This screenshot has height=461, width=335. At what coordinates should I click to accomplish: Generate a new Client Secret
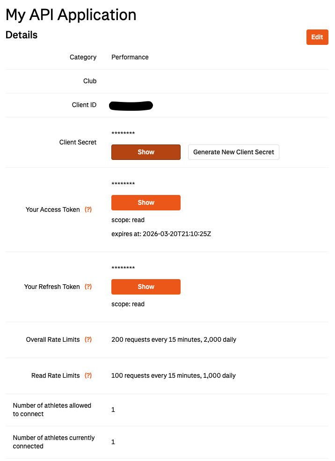tap(233, 152)
